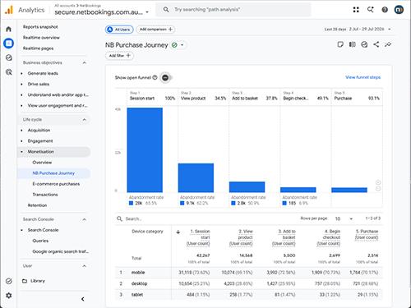
Task: Open the Explore icon in left rail
Action: click(x=9, y=57)
